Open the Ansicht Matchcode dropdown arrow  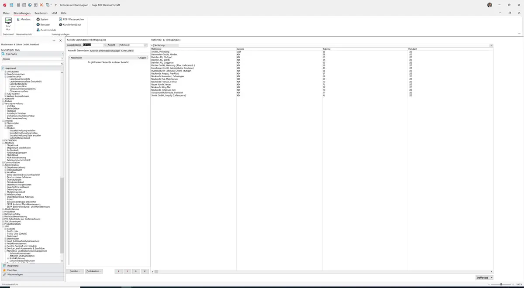pyautogui.click(x=146, y=45)
